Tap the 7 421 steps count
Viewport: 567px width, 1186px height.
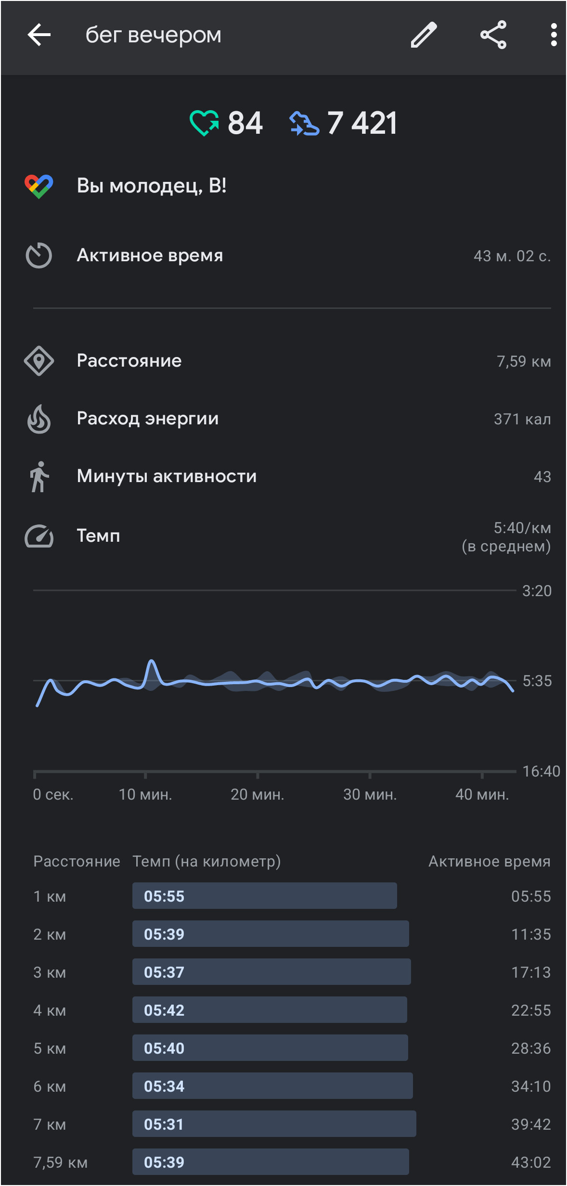362,123
